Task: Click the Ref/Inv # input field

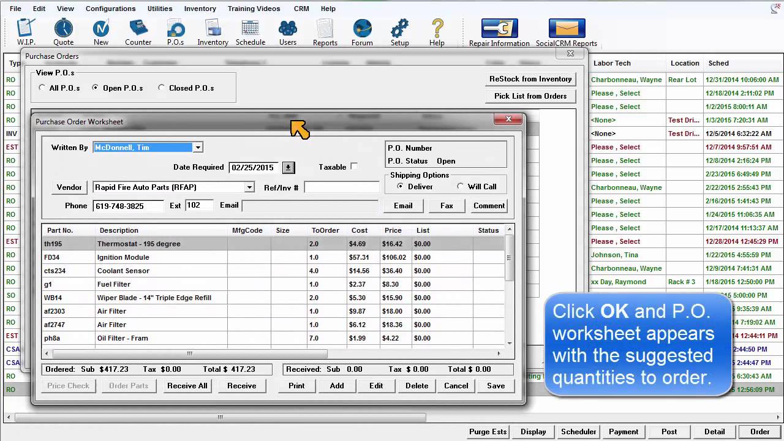Action: [342, 187]
